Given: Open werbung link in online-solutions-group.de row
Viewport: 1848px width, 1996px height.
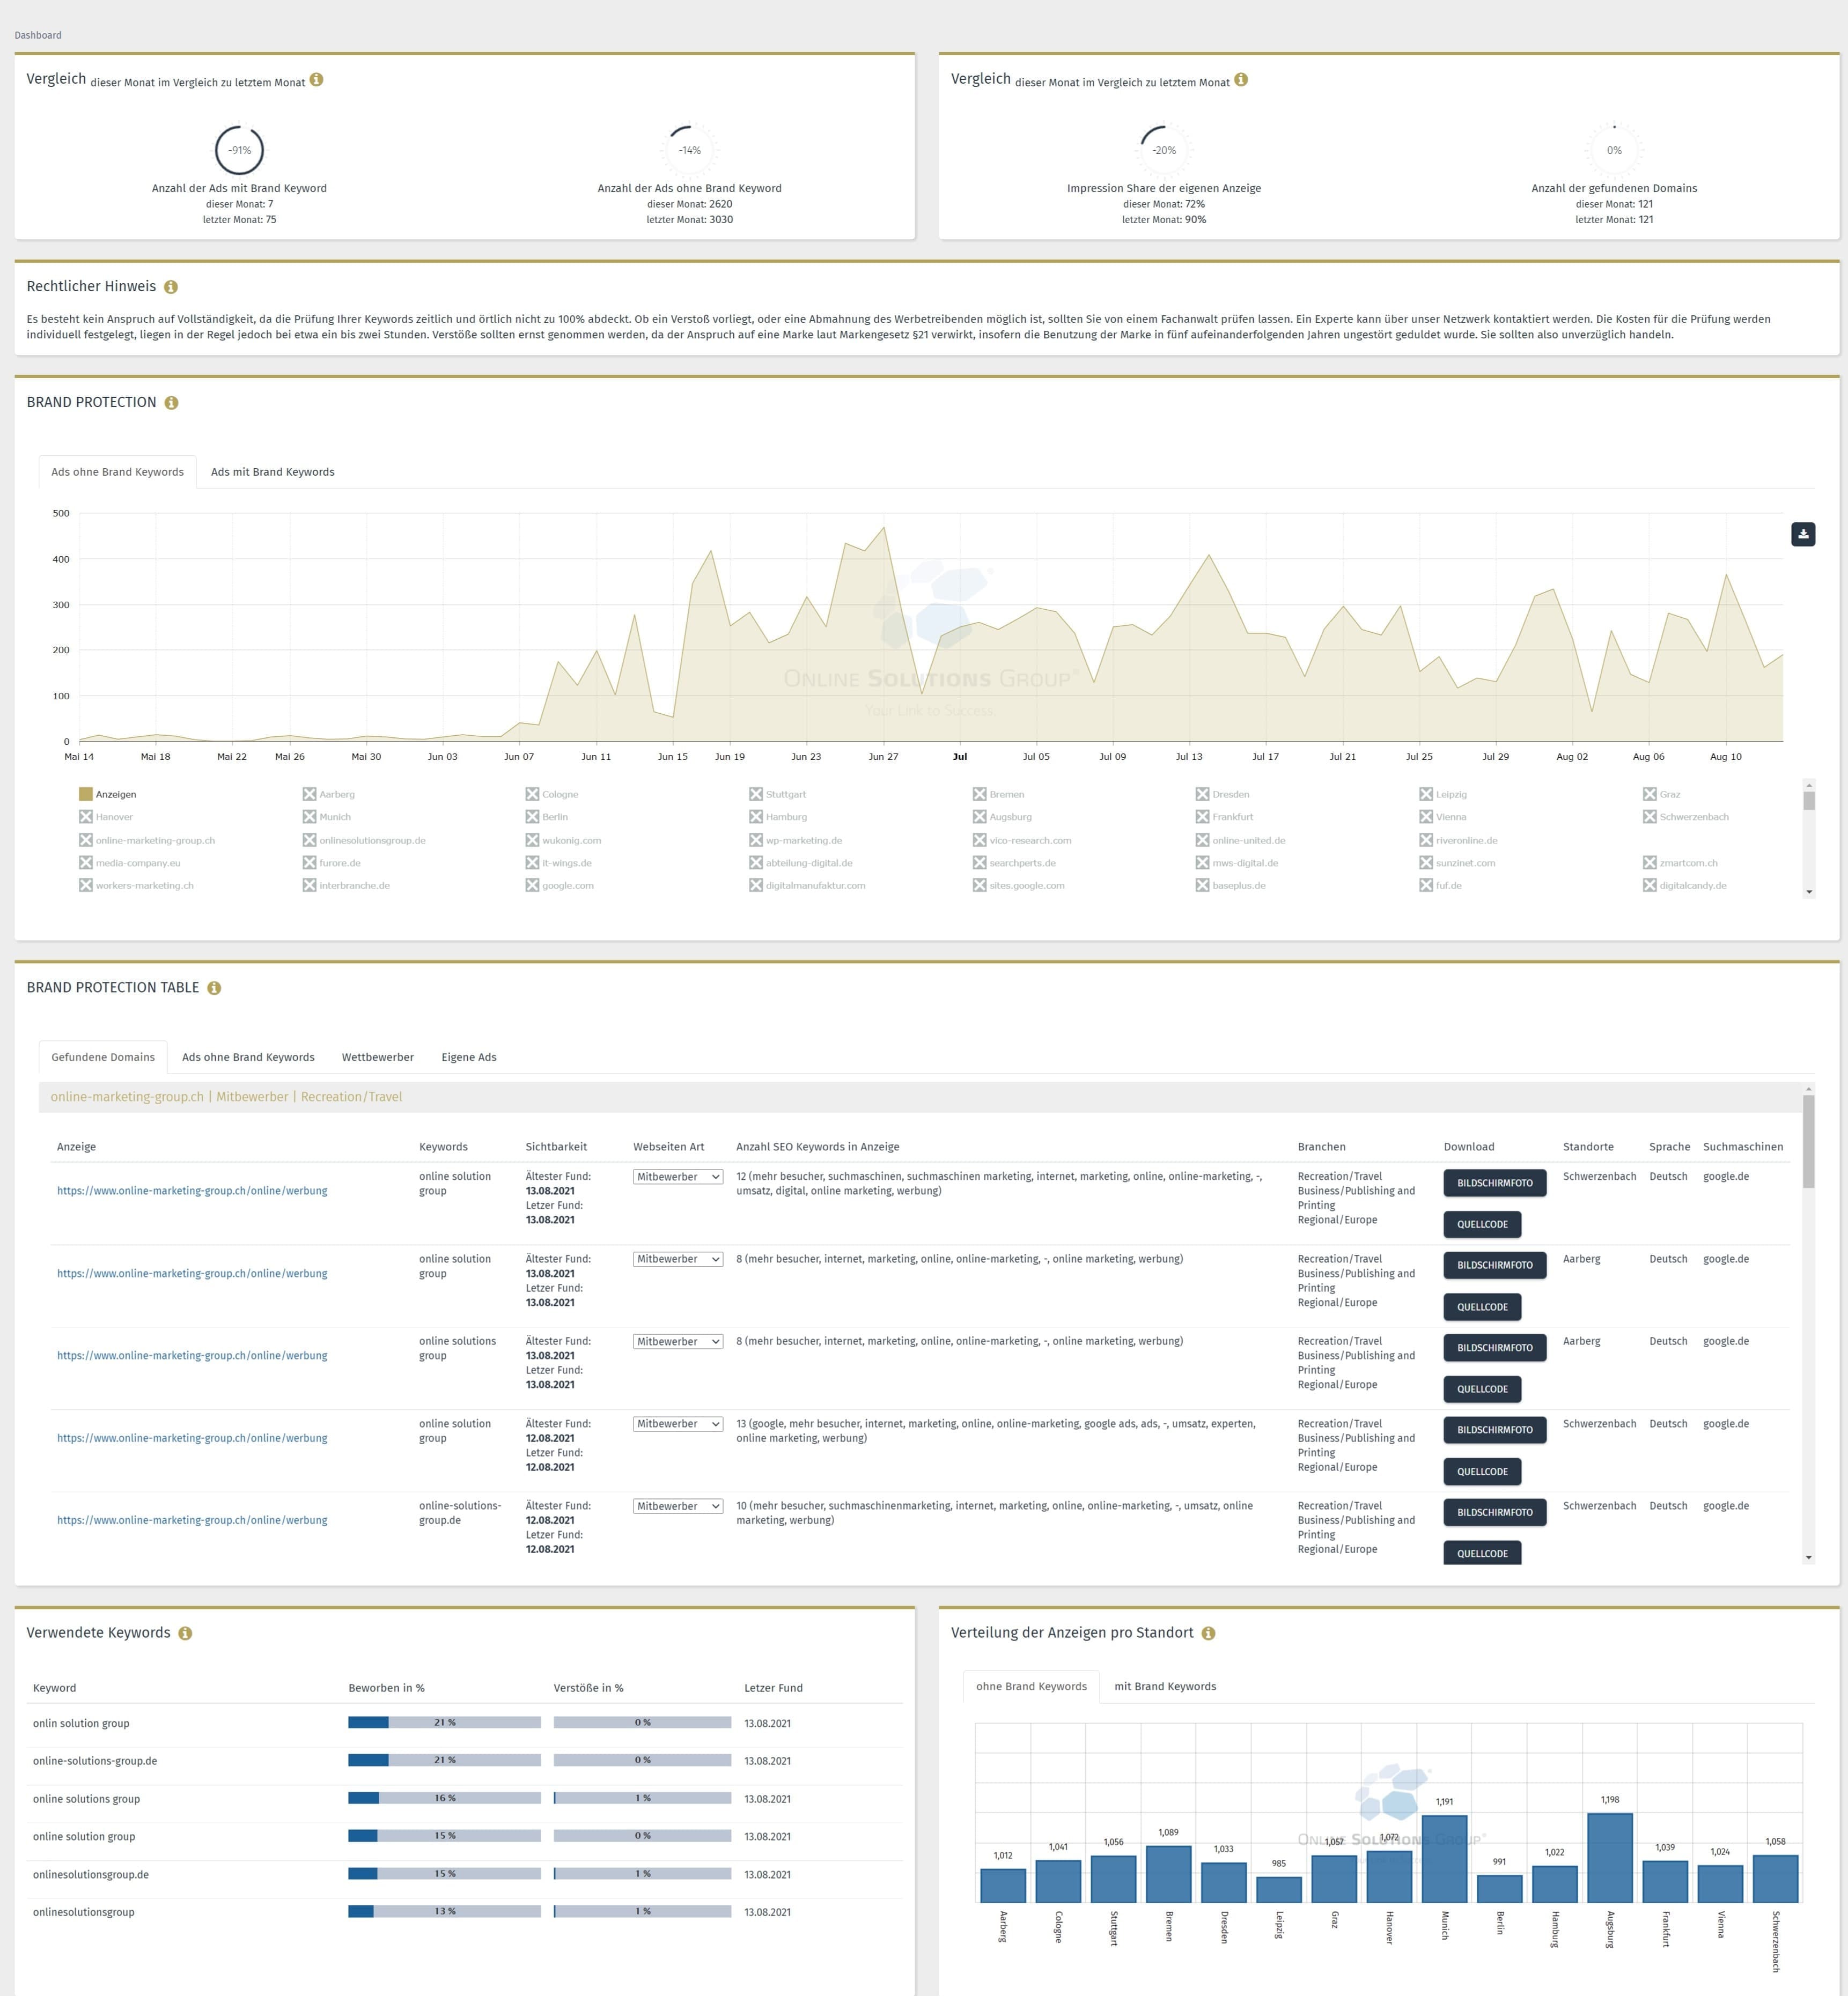Looking at the screenshot, I should tap(192, 1520).
